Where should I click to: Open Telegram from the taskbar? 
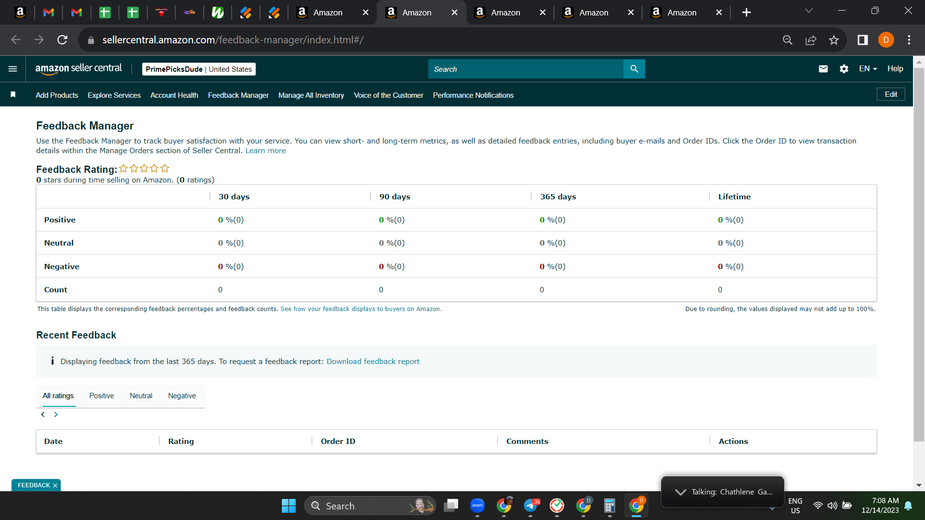tap(530, 506)
